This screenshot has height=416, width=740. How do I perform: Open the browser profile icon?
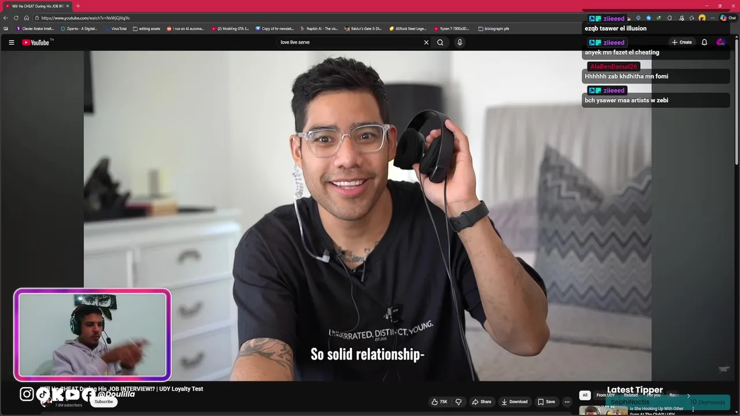coord(702,18)
